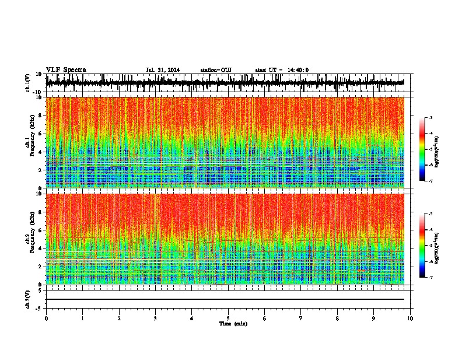The height and width of the screenshot is (357, 462).
Task: Click the '8' kHz tick on ch.2 spectrogram
Action: [40, 212]
